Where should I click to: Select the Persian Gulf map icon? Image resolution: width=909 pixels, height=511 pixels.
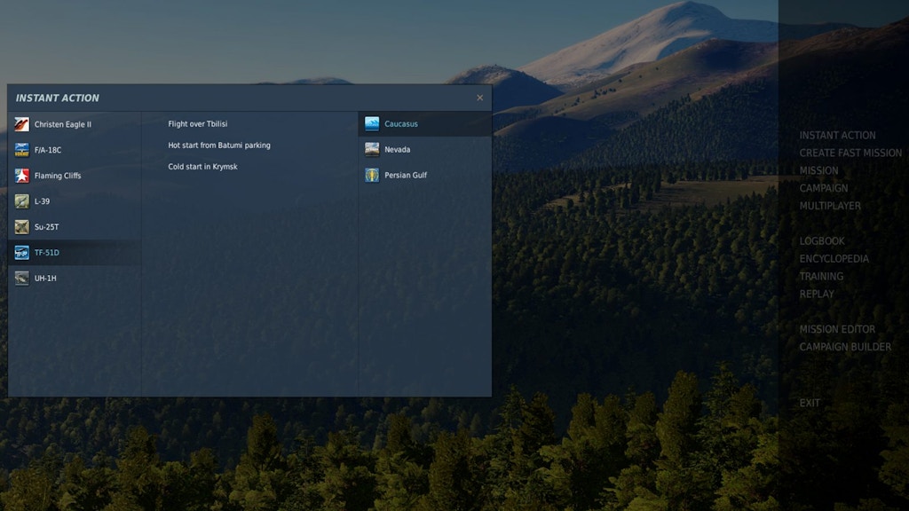click(x=372, y=176)
